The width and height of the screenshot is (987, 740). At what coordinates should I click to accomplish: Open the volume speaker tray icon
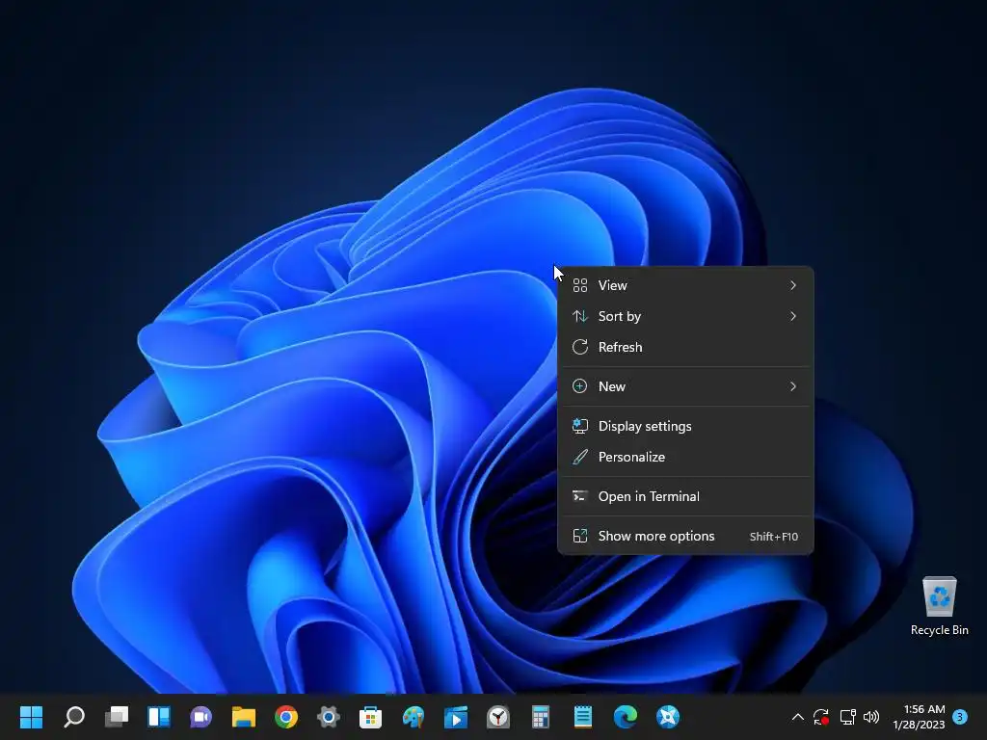[x=871, y=717]
